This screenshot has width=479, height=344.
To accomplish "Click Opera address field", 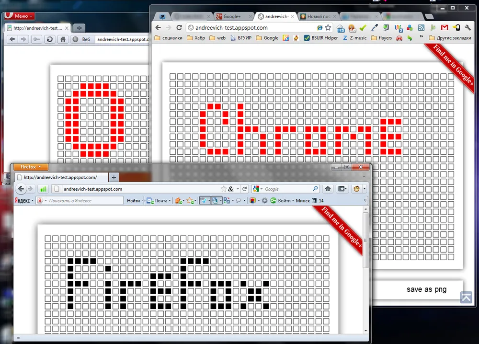I will point(123,39).
